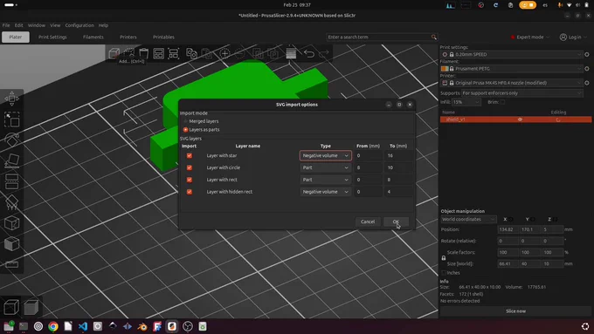Open printer settings edit gear icon
This screenshot has height=334, width=594.
587,83
